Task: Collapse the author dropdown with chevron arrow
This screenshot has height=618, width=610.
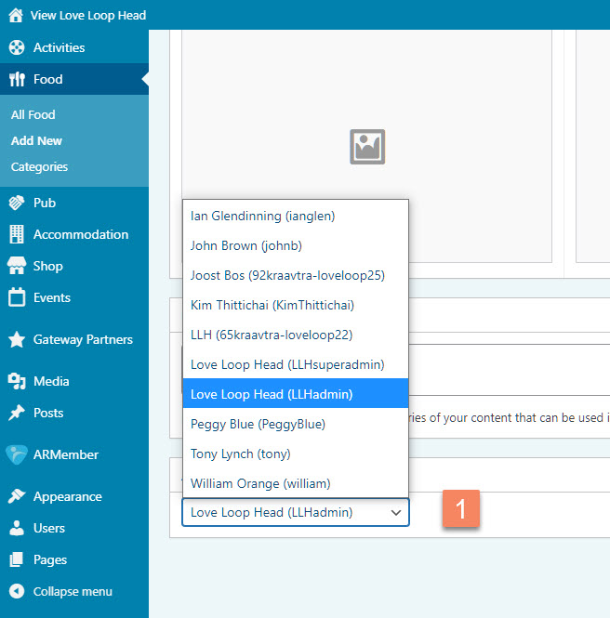Action: coord(396,512)
